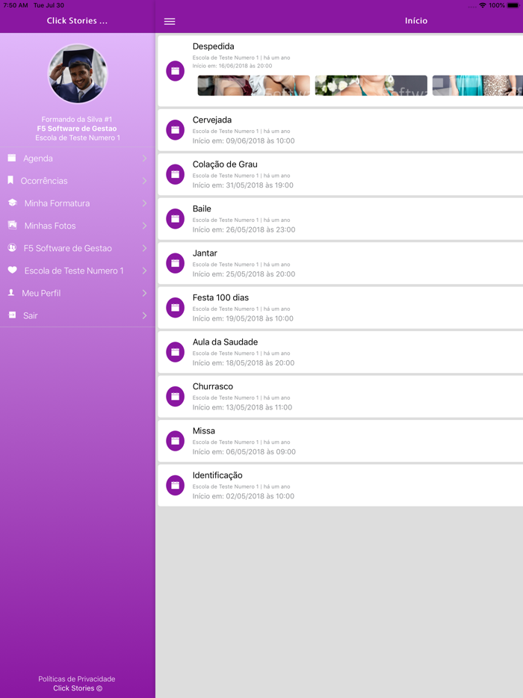
Task: Click the Cervejada event calendar icon
Action: [x=176, y=130]
